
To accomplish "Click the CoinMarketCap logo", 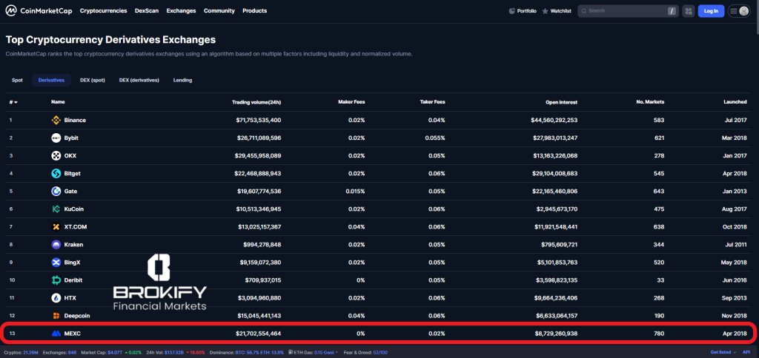I will tap(39, 11).
